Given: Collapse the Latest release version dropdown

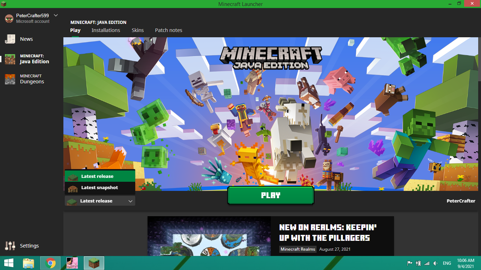Looking at the screenshot, I should 100,201.
